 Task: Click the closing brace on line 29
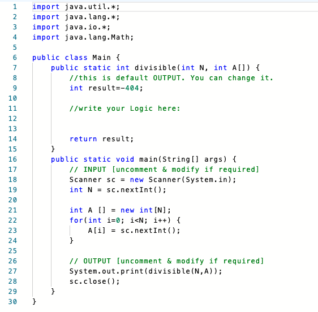click(x=53, y=292)
